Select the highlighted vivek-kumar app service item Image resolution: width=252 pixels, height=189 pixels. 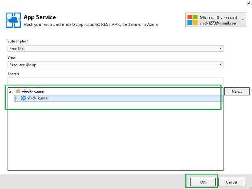click(38, 98)
